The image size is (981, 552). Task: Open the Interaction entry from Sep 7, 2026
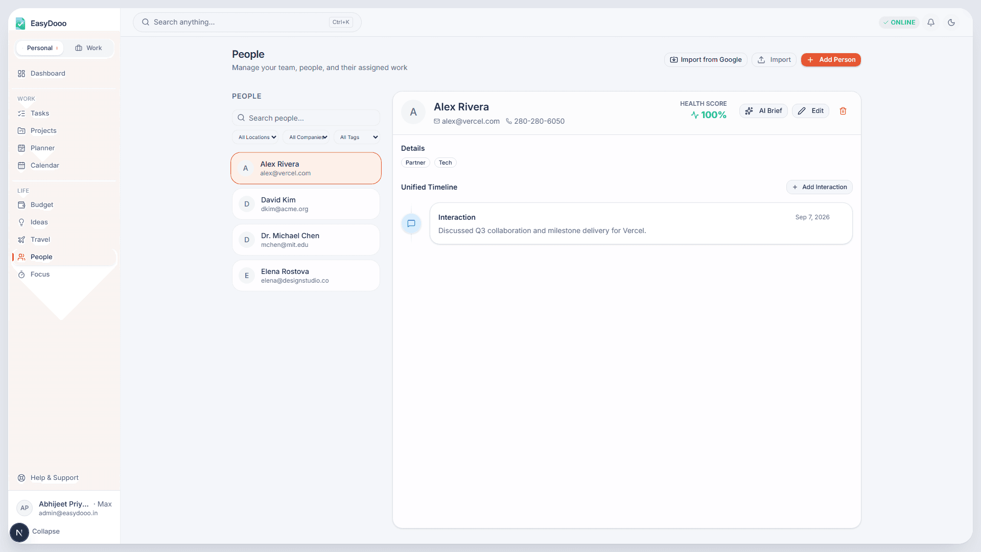(641, 223)
